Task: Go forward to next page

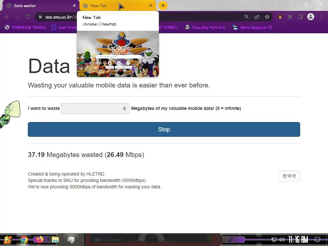Action: 17,17
